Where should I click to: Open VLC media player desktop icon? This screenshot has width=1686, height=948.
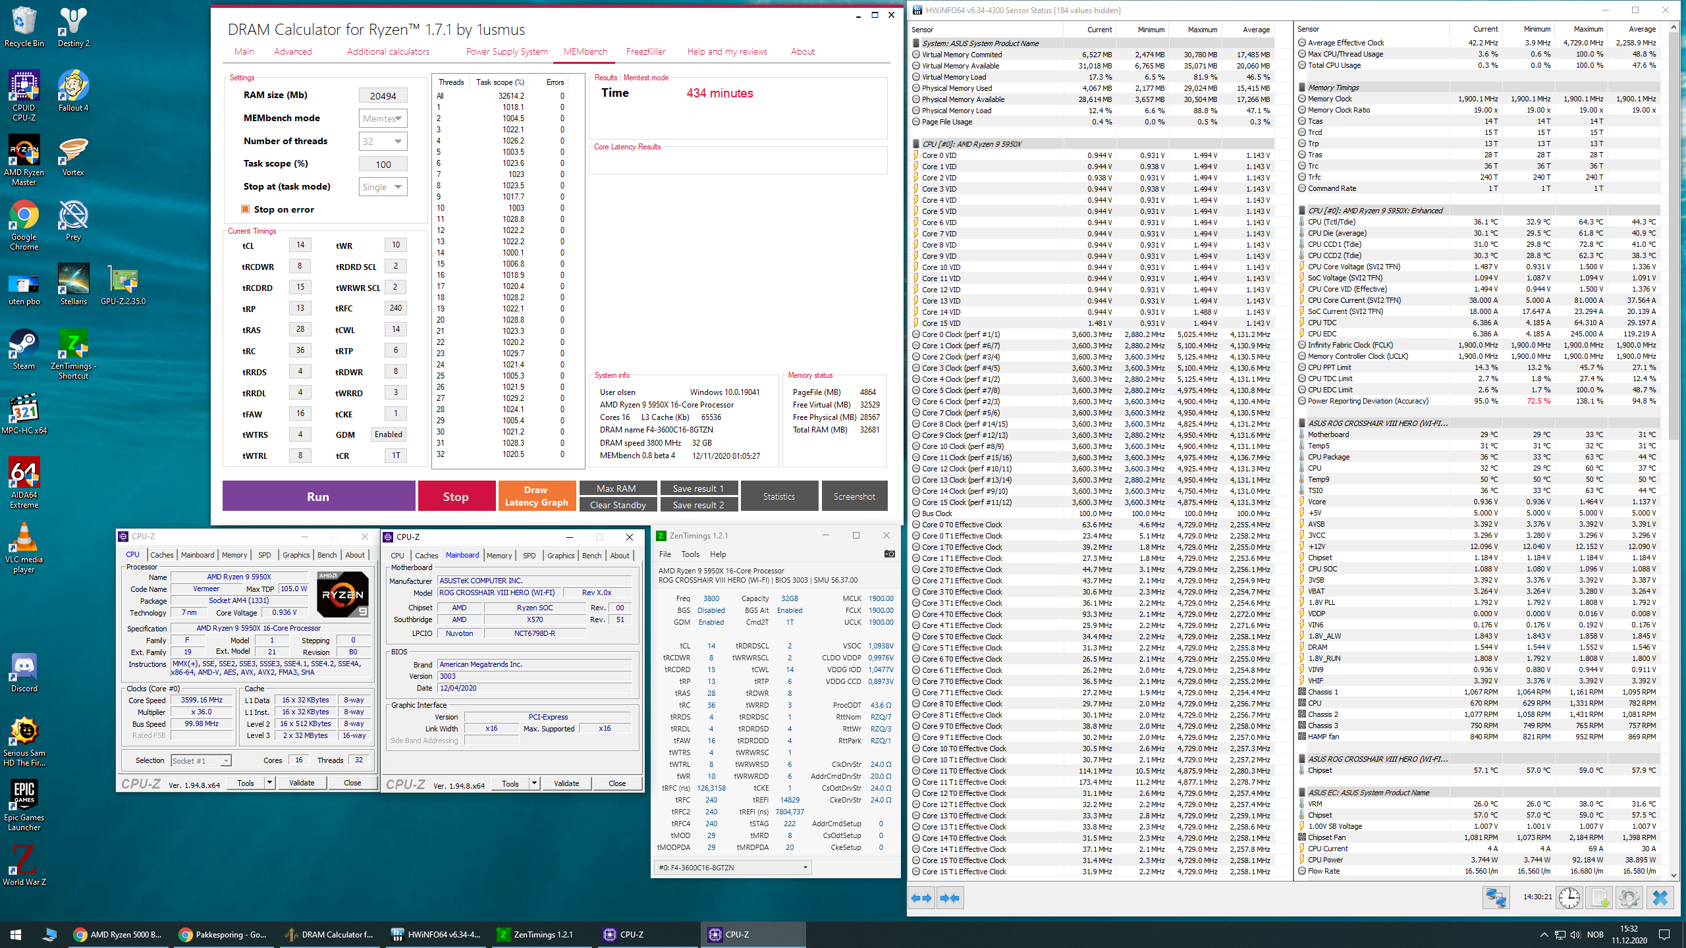tap(24, 547)
